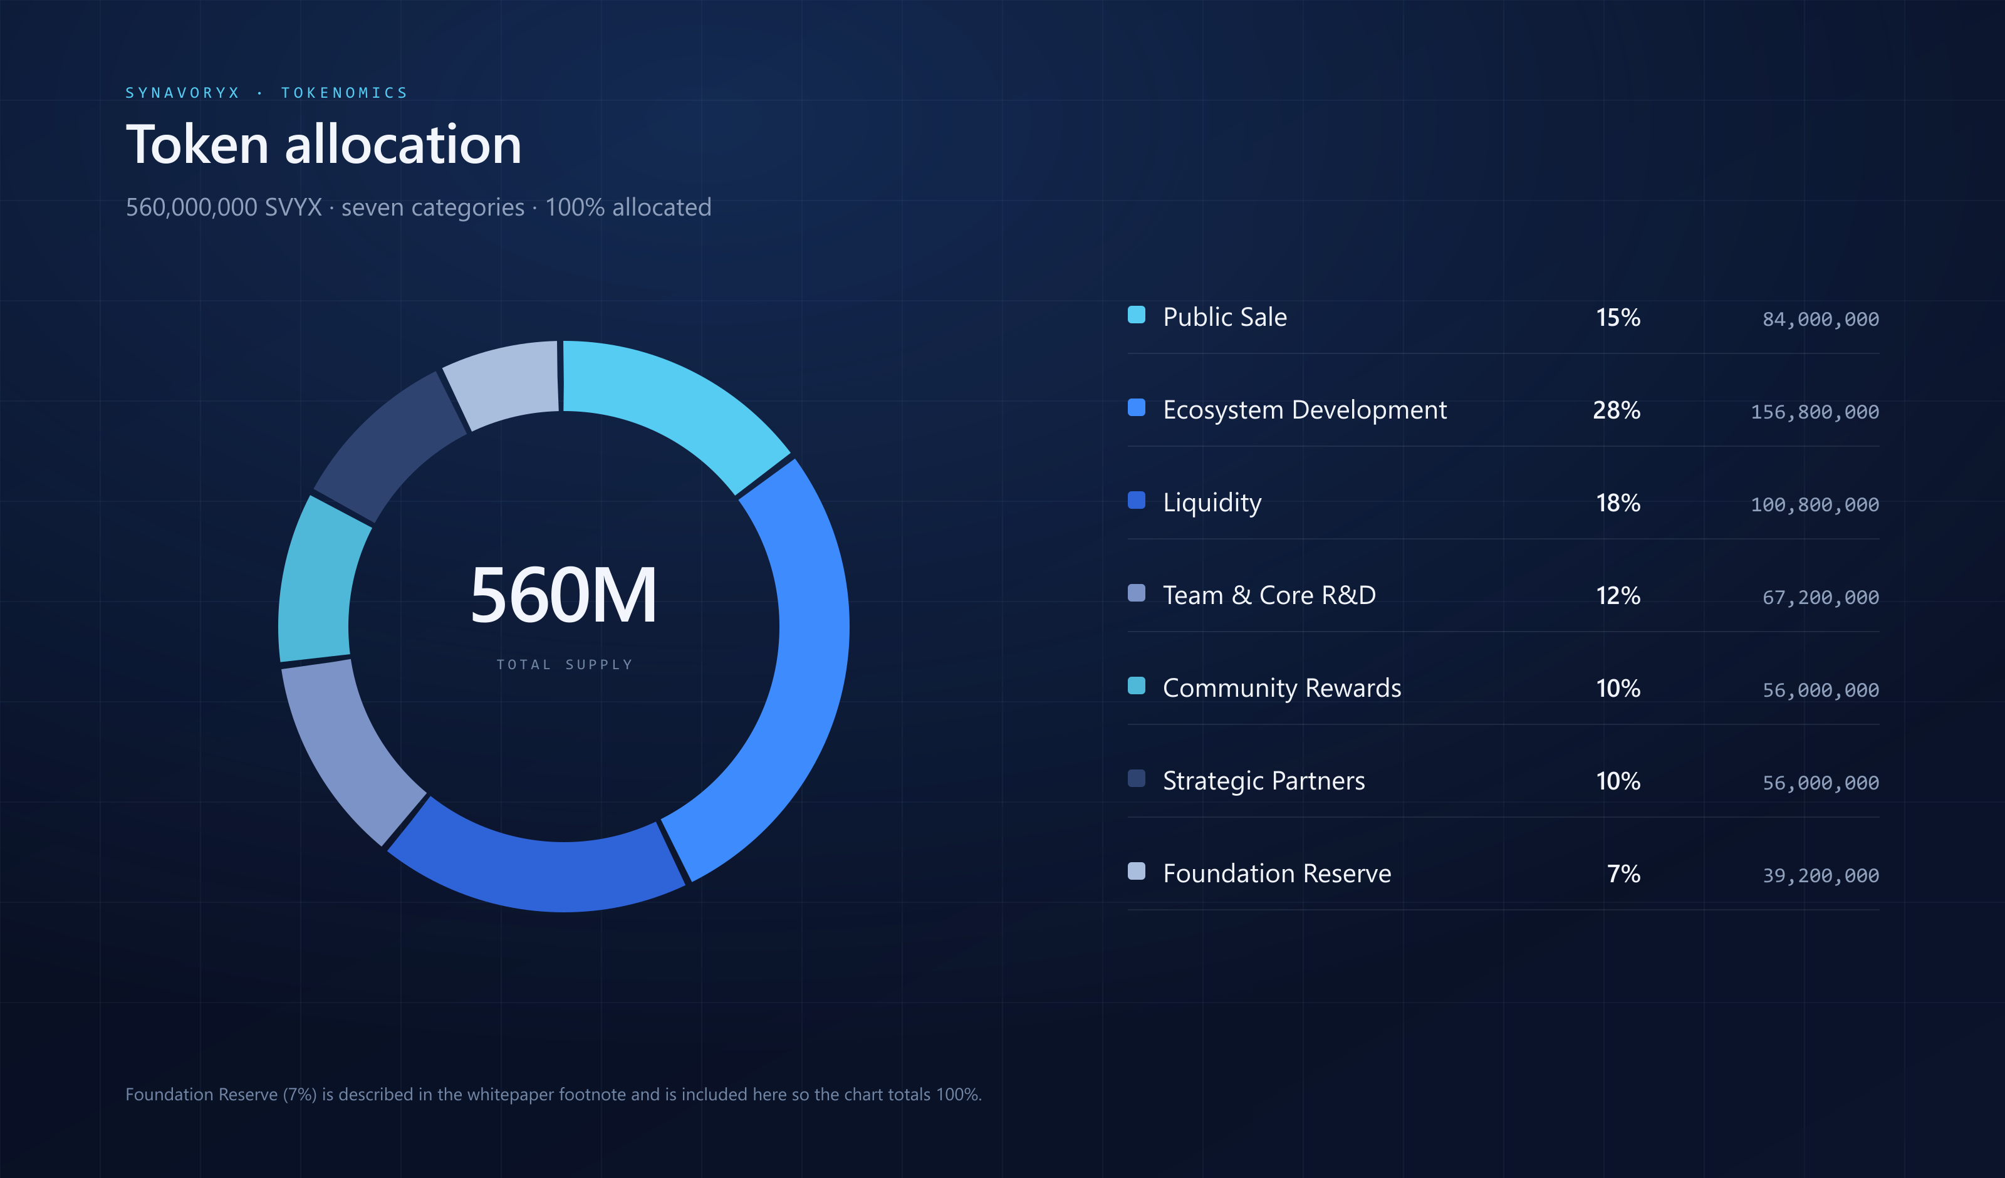Select the 'Liquidity' label text

pyautogui.click(x=1212, y=503)
